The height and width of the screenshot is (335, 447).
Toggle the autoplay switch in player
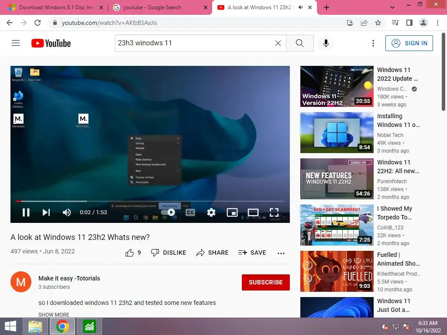pyautogui.click(x=168, y=212)
